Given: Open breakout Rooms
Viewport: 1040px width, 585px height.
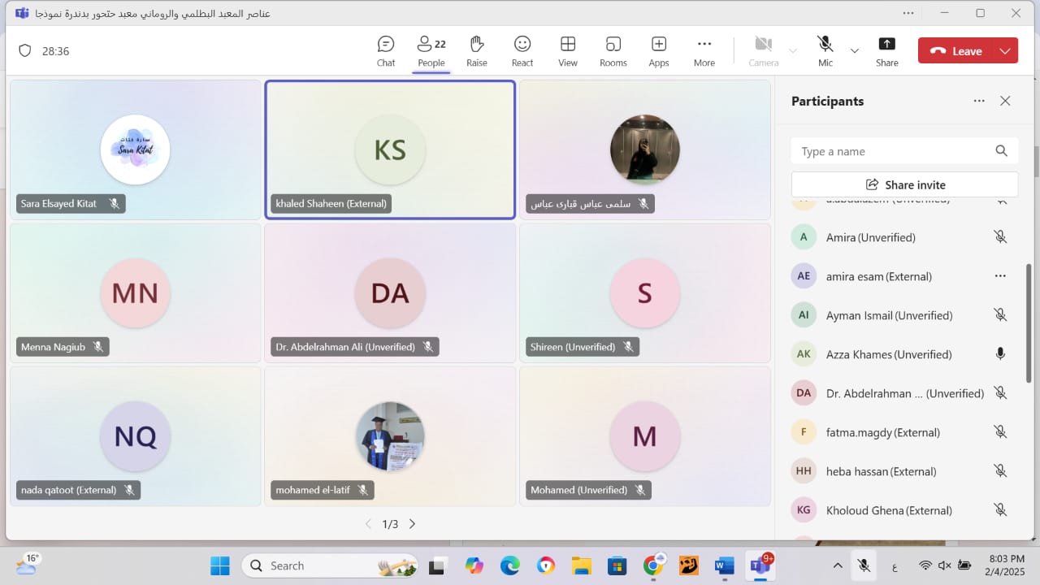Looking at the screenshot, I should click(x=613, y=51).
